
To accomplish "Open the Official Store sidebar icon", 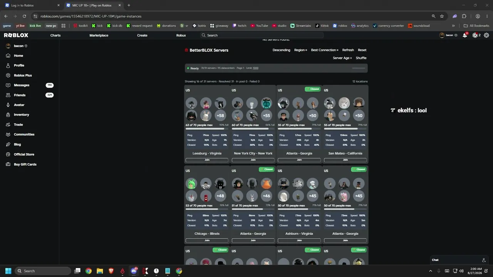I will tap(8, 154).
